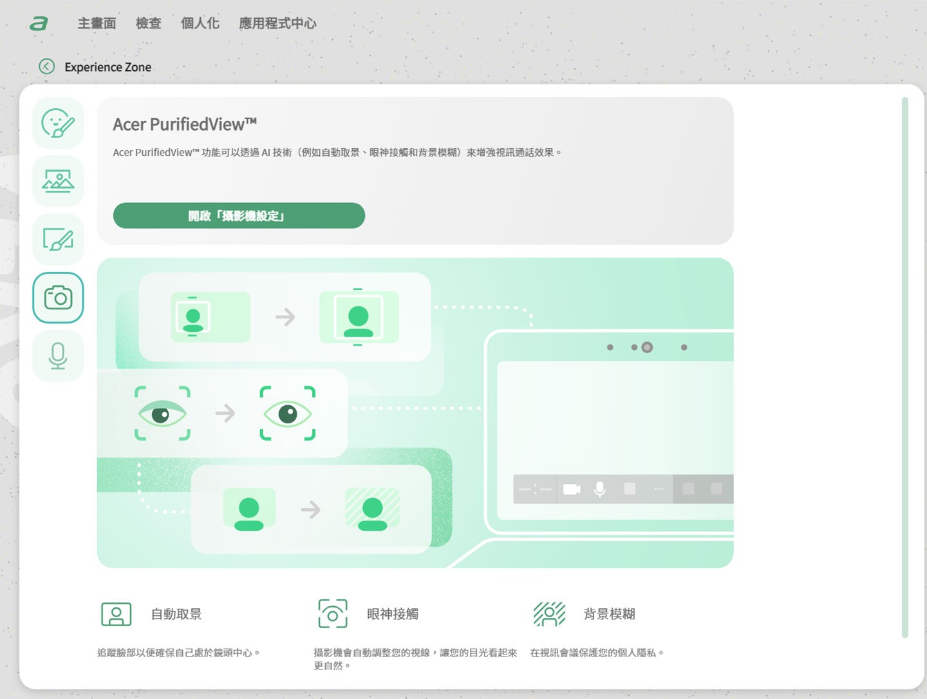
Task: Click the video camera icon in illustration
Action: pos(572,490)
